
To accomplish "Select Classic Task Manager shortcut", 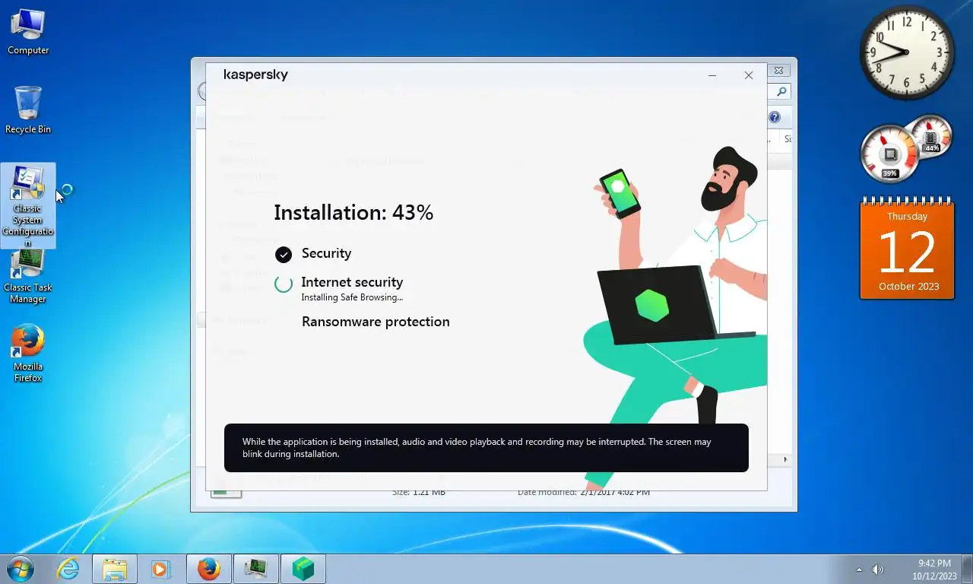I will click(28, 275).
